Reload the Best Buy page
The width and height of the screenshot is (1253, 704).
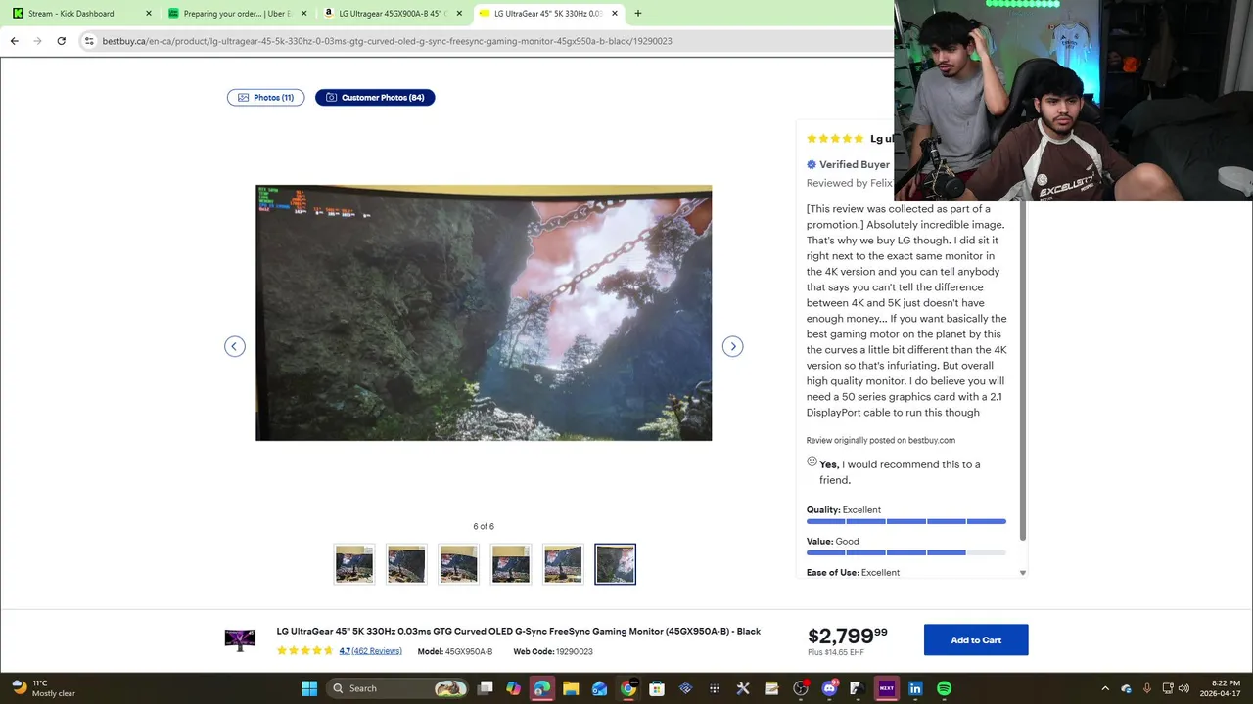click(x=61, y=41)
